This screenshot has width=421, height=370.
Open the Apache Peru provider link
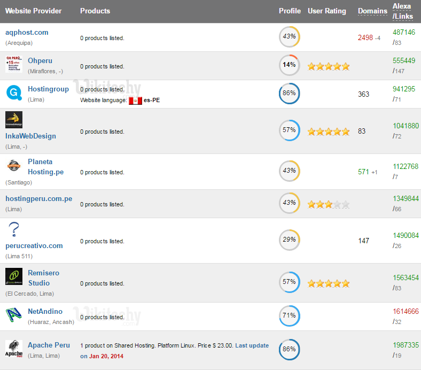pos(49,345)
